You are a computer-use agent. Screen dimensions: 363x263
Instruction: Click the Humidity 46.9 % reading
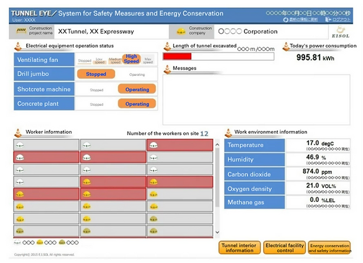pos(318,159)
